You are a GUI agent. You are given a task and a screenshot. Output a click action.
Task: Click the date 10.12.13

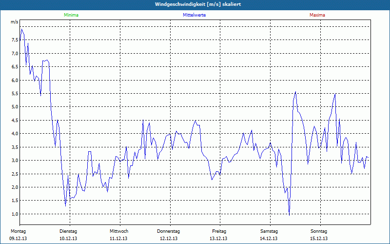click(68, 239)
